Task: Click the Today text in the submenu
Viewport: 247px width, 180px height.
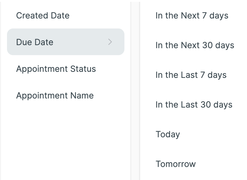Action: (x=168, y=134)
